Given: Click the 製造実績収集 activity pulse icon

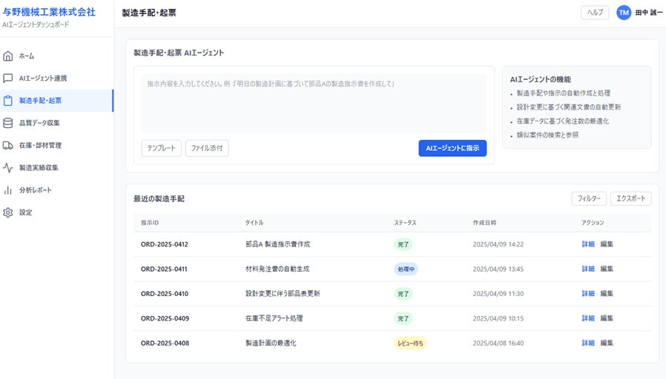Looking at the screenshot, I should tap(7, 168).
